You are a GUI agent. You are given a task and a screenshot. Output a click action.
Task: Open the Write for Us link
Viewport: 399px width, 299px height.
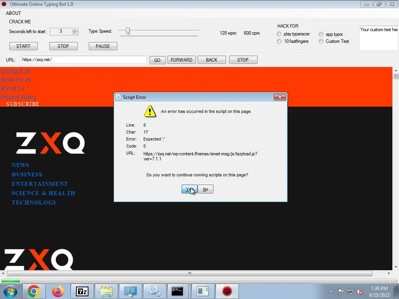16,80
